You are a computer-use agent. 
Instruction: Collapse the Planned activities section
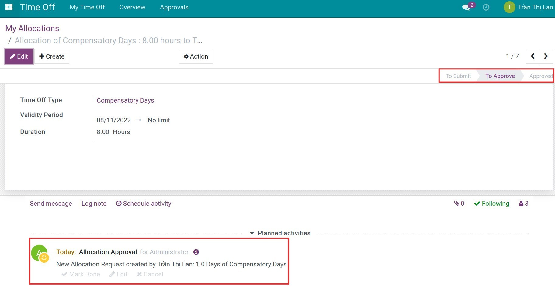click(x=280, y=233)
